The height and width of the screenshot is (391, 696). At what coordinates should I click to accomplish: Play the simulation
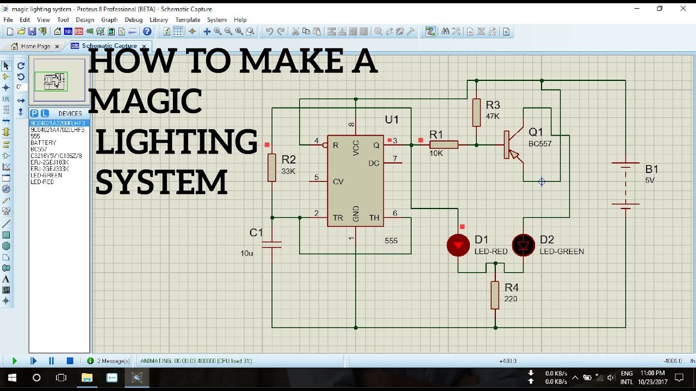click(15, 361)
